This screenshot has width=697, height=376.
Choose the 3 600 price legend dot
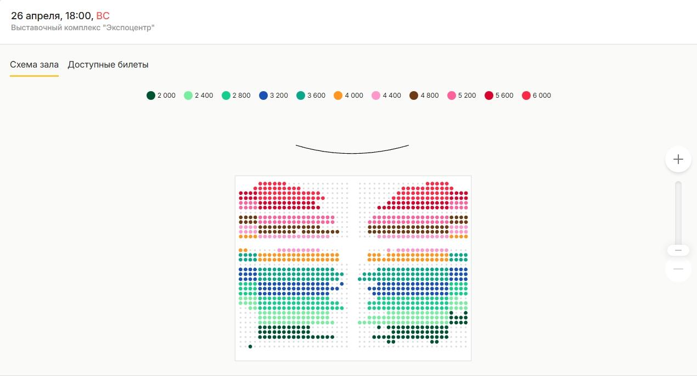point(301,96)
